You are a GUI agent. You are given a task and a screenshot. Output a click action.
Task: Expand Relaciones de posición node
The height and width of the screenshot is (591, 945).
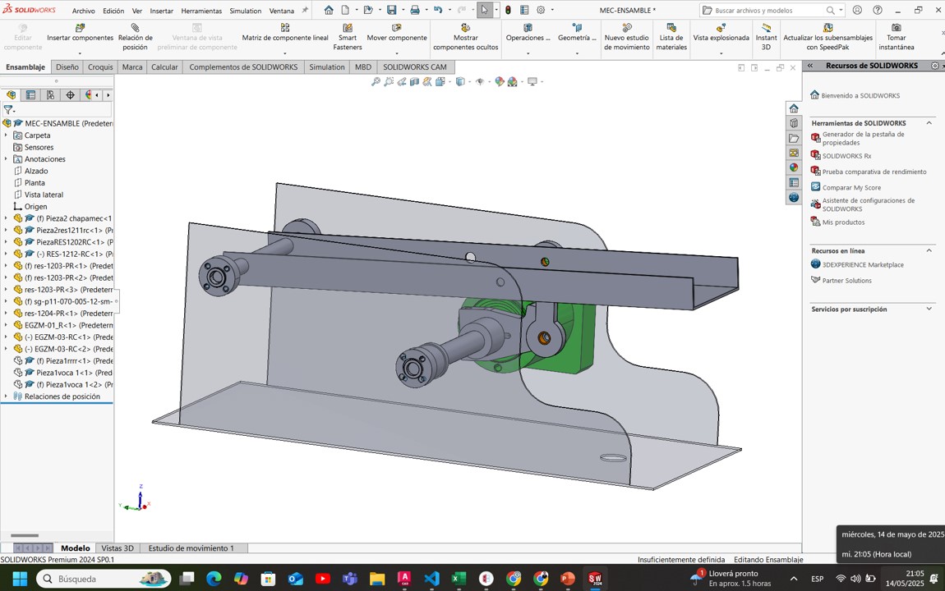pyautogui.click(x=6, y=396)
